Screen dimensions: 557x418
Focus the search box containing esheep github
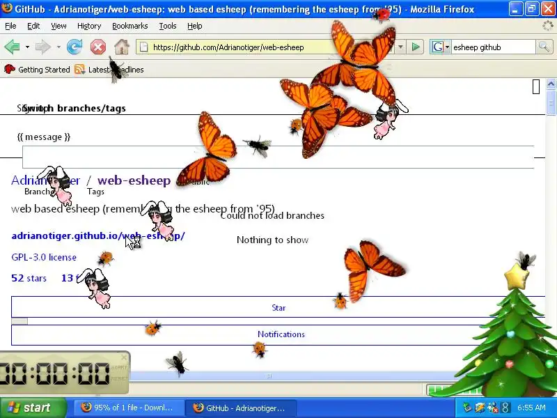pyautogui.click(x=494, y=47)
